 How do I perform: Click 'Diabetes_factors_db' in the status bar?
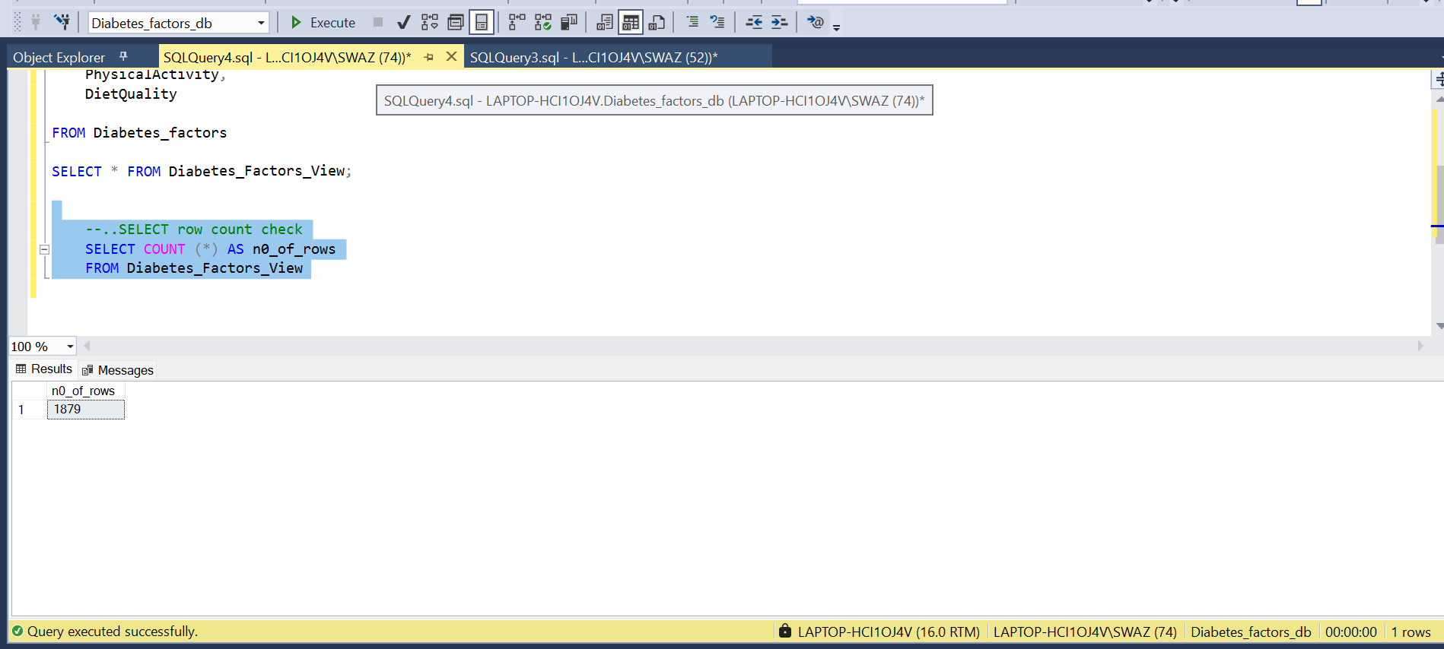coord(1251,632)
